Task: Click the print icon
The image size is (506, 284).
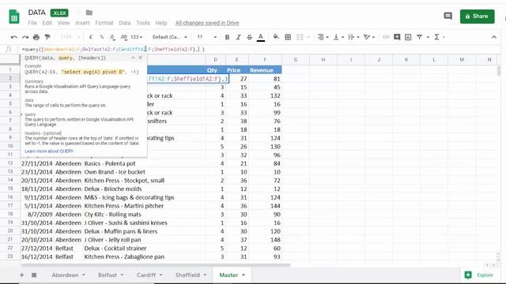Action: [36, 37]
